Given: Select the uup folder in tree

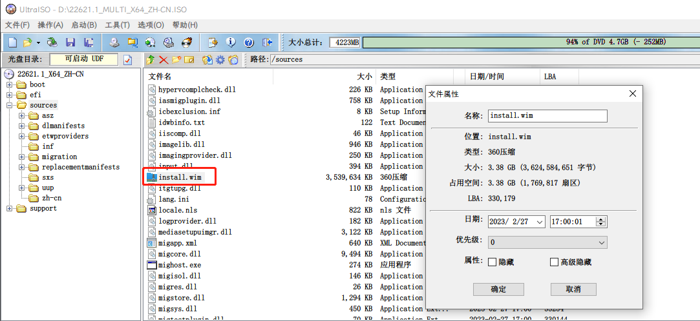Looking at the screenshot, I should click(48, 188).
